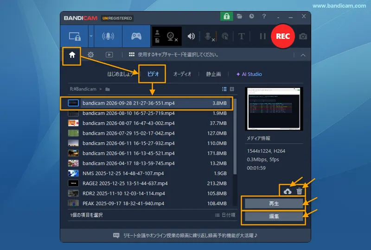Image resolution: width=371 pixels, height=250 pixels.
Task: Click thumbnail icon of the 37.7MB video
Action: [73, 123]
